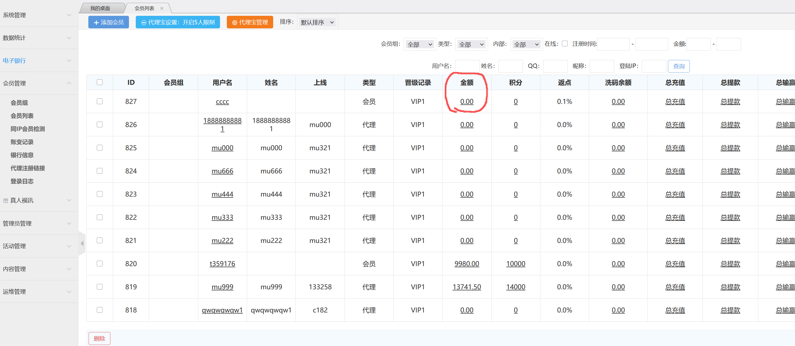Click the 用户名 search input field
The height and width of the screenshot is (346, 795).
[x=467, y=66]
